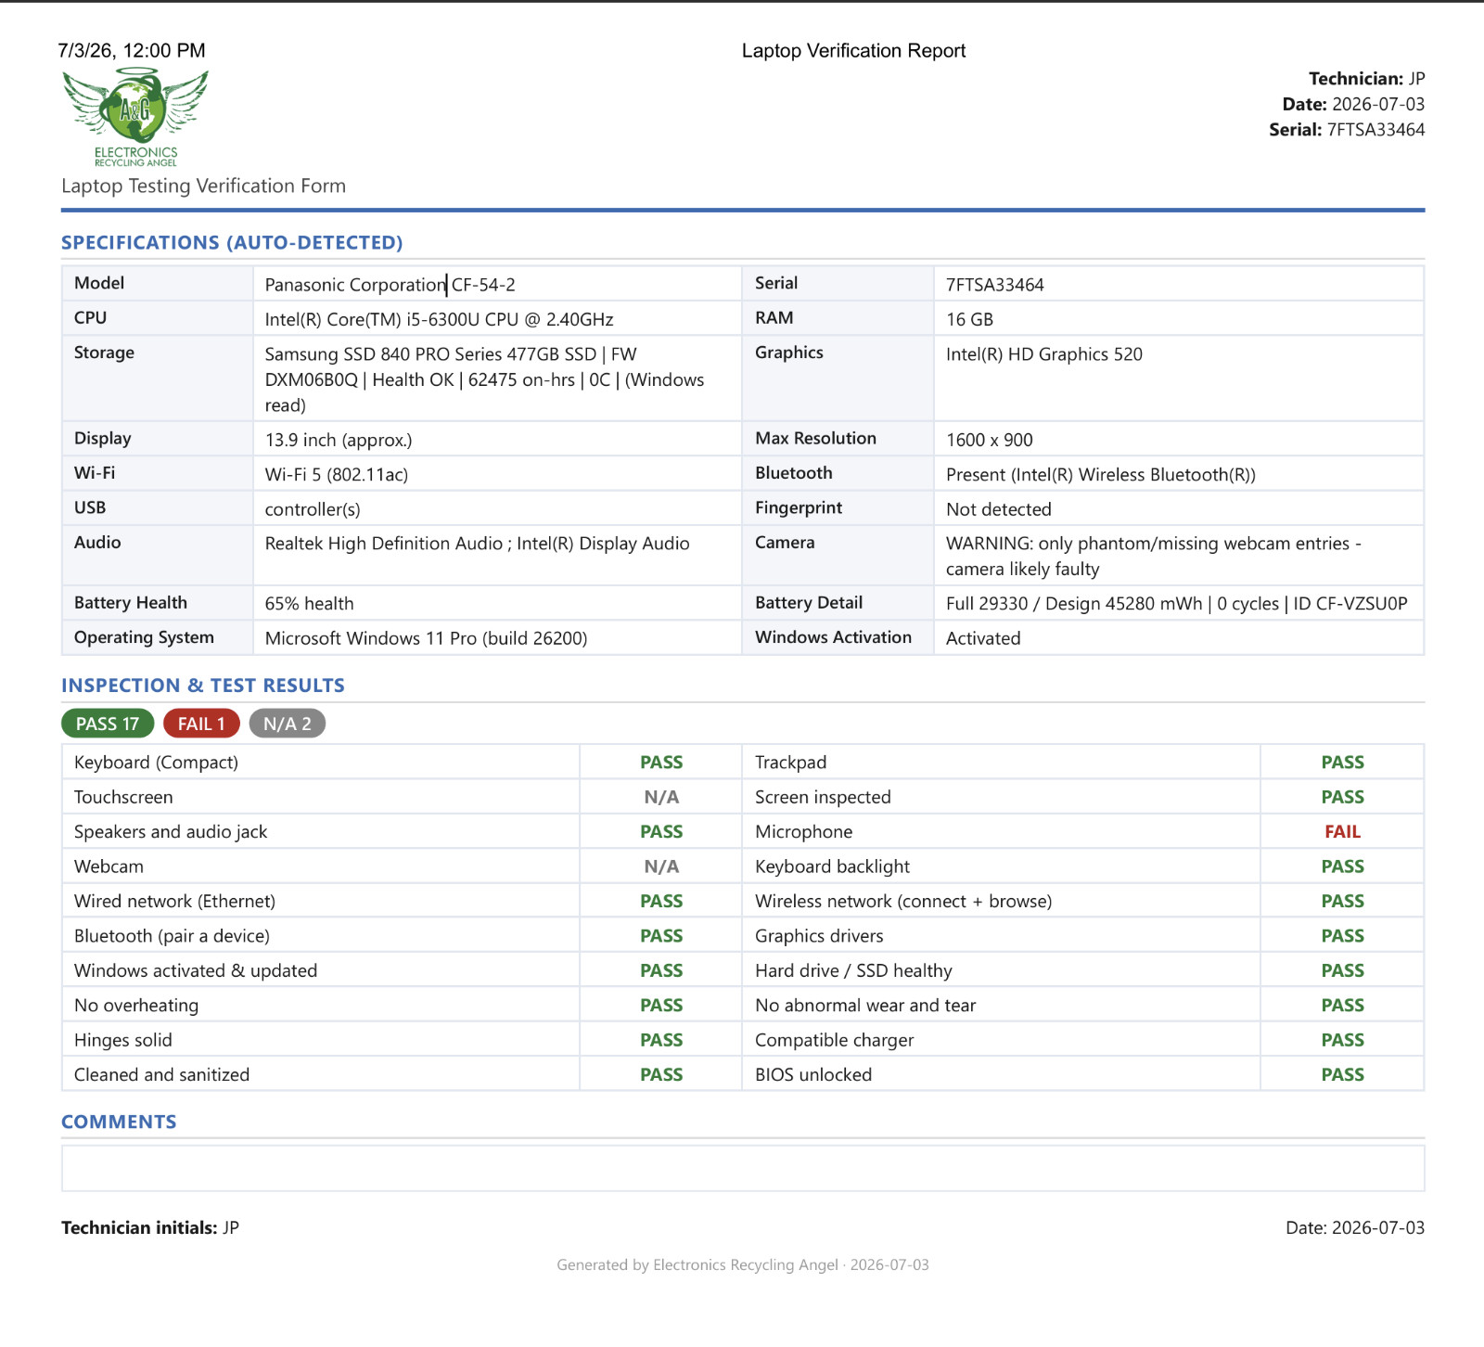This screenshot has width=1484, height=1347.
Task: Click the Operating System value Windows 11 Pro
Action: [x=427, y=638]
